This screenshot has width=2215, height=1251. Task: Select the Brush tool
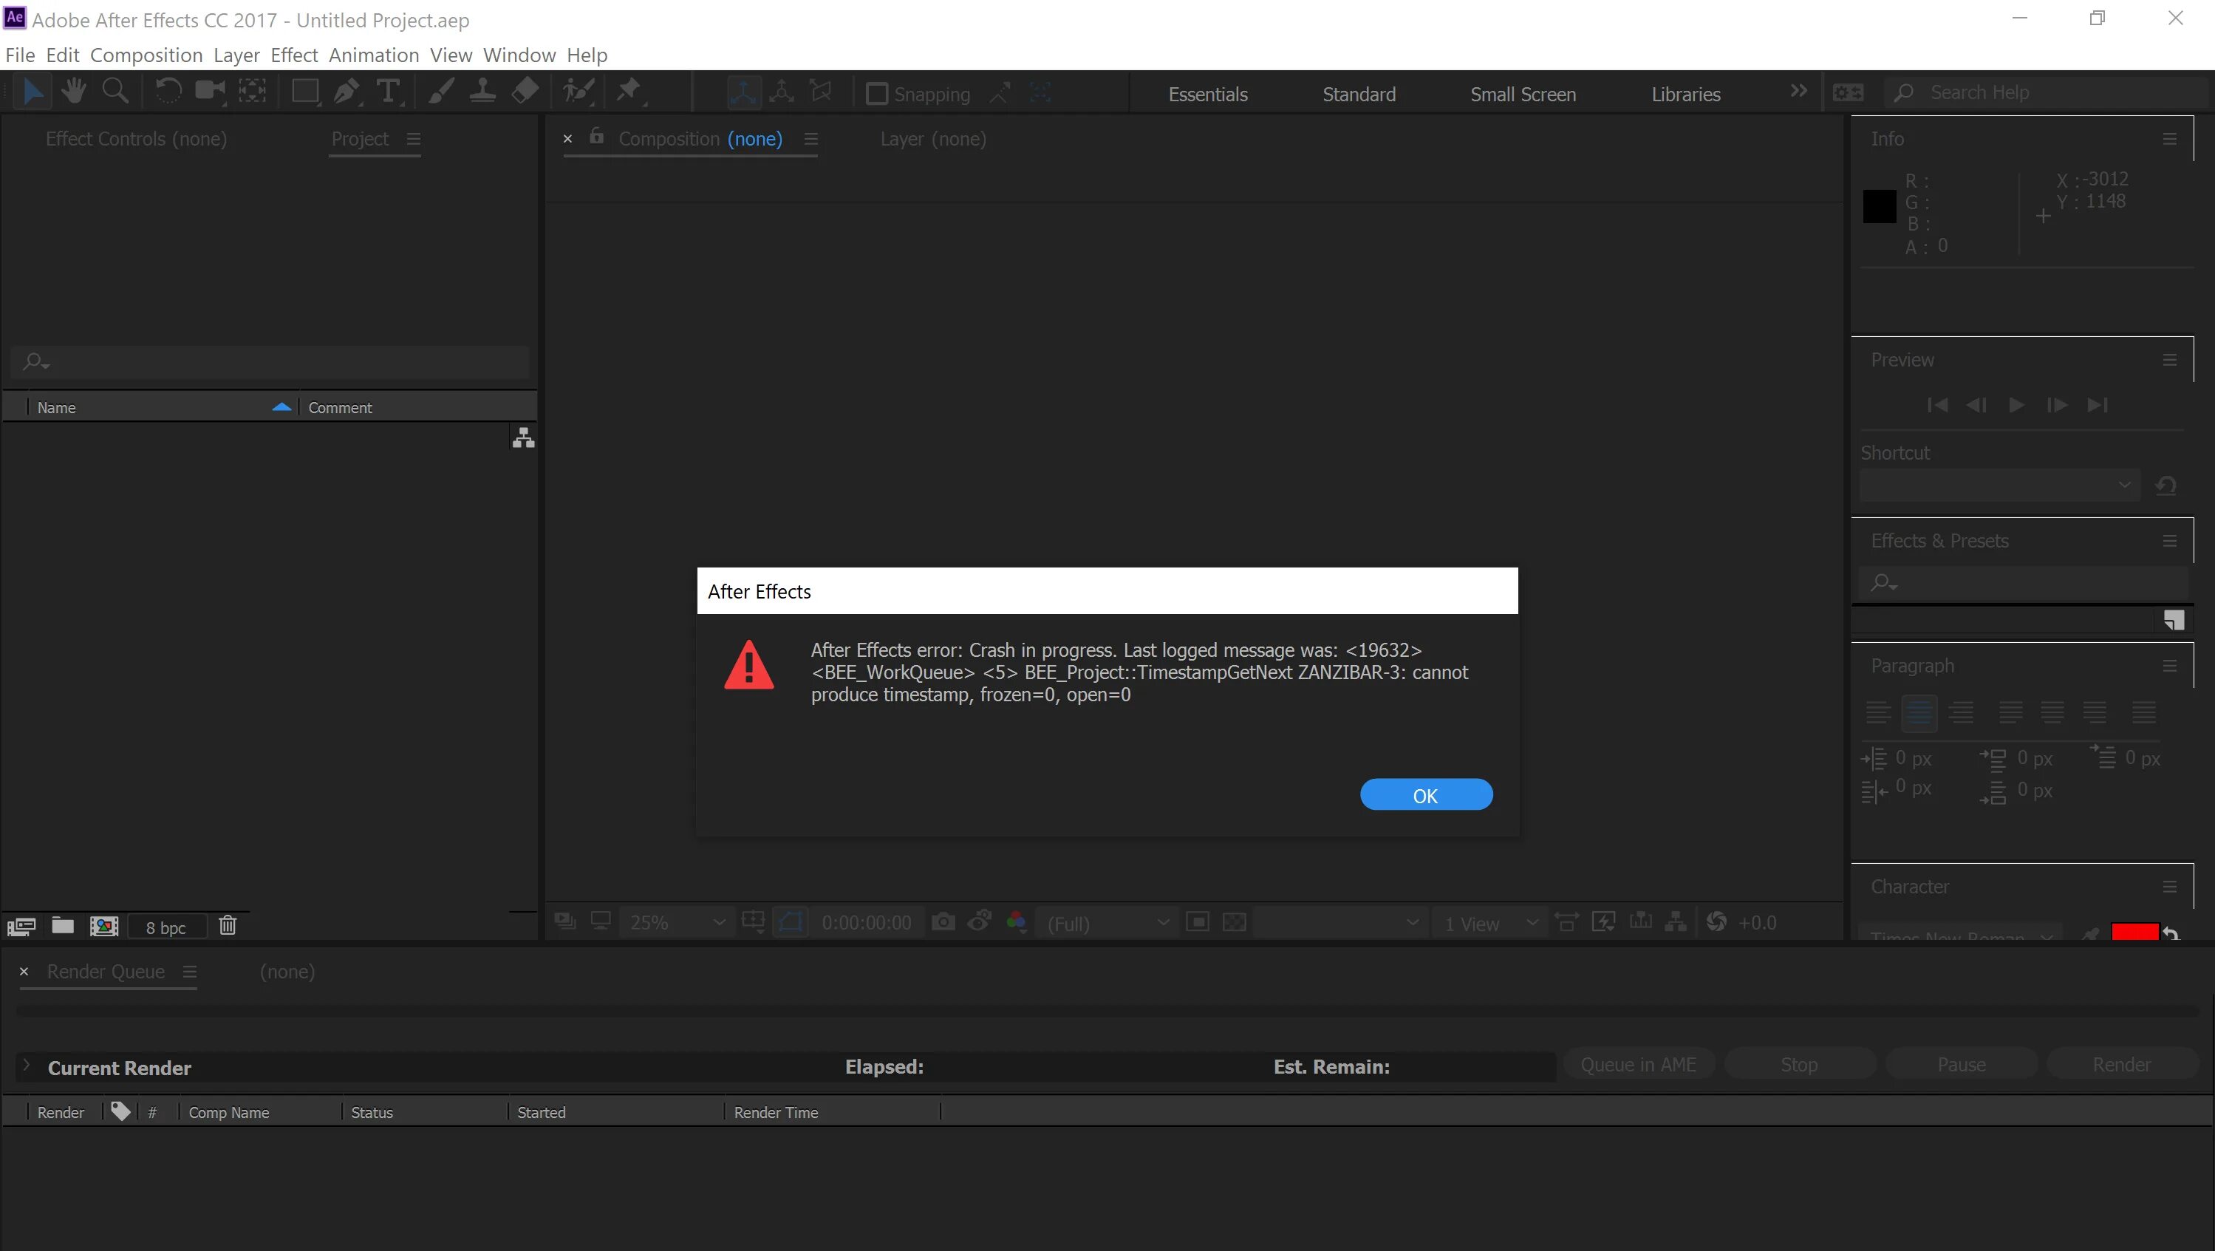pos(441,91)
